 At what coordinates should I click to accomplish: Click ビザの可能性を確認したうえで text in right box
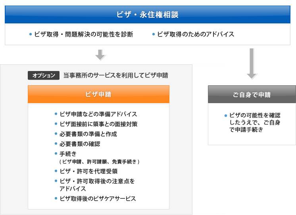(x=254, y=119)
